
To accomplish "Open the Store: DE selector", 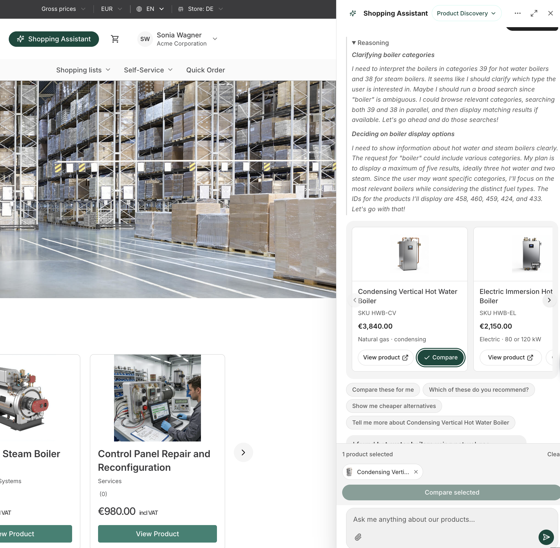I will pyautogui.click(x=201, y=9).
